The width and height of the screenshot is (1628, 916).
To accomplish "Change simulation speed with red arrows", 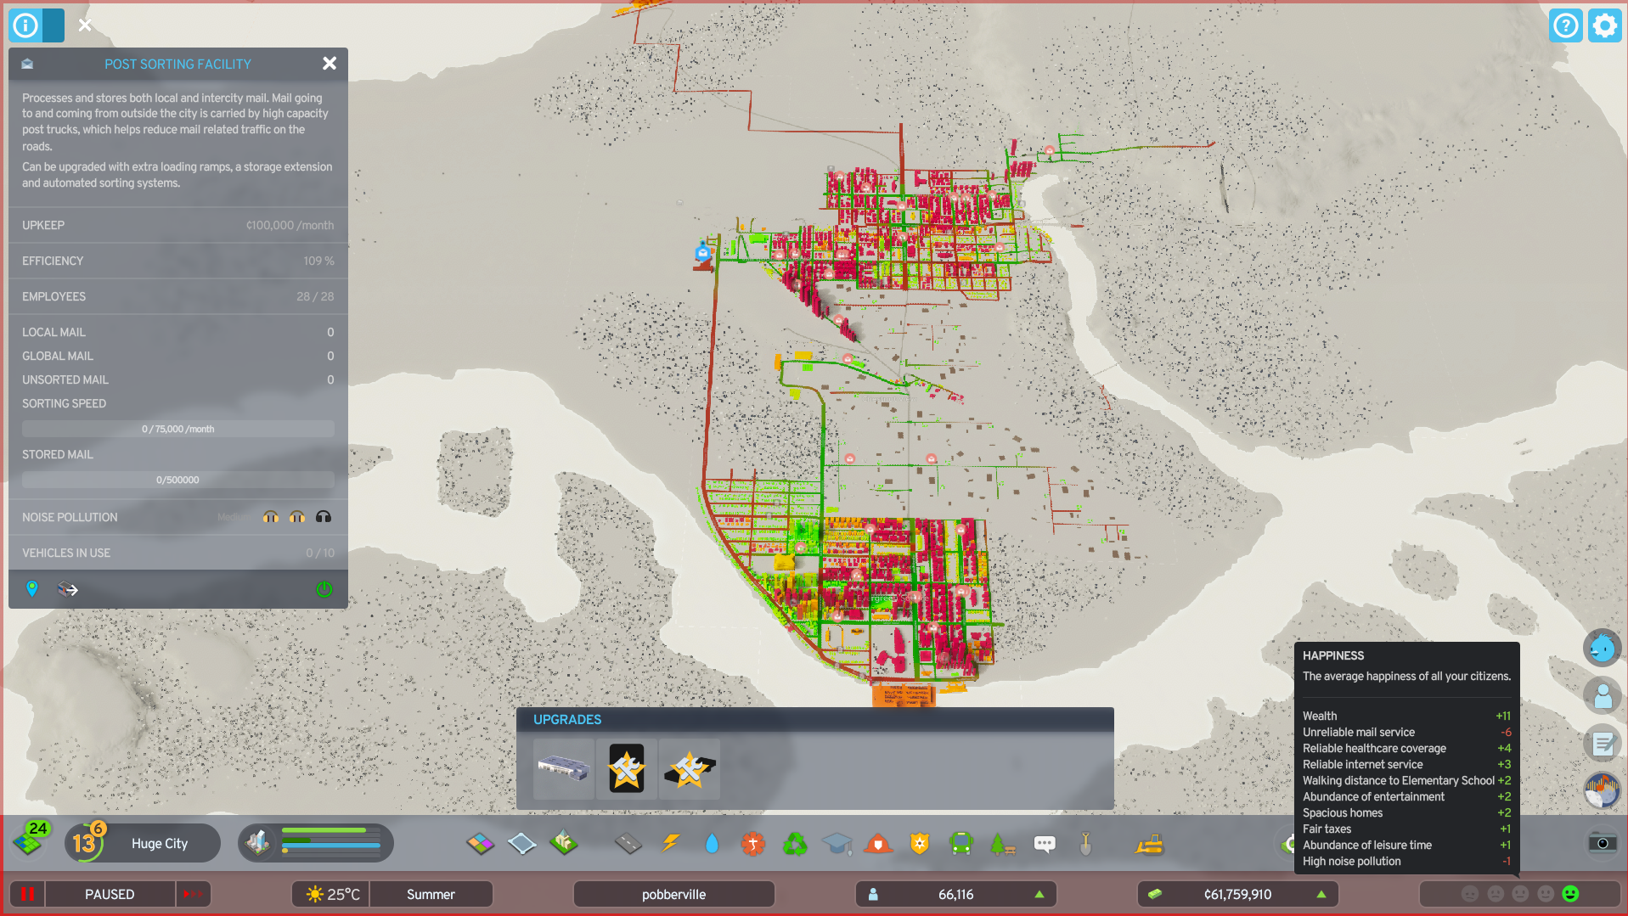I will pyautogui.click(x=193, y=894).
